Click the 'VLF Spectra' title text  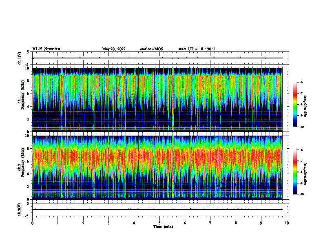click(46, 49)
